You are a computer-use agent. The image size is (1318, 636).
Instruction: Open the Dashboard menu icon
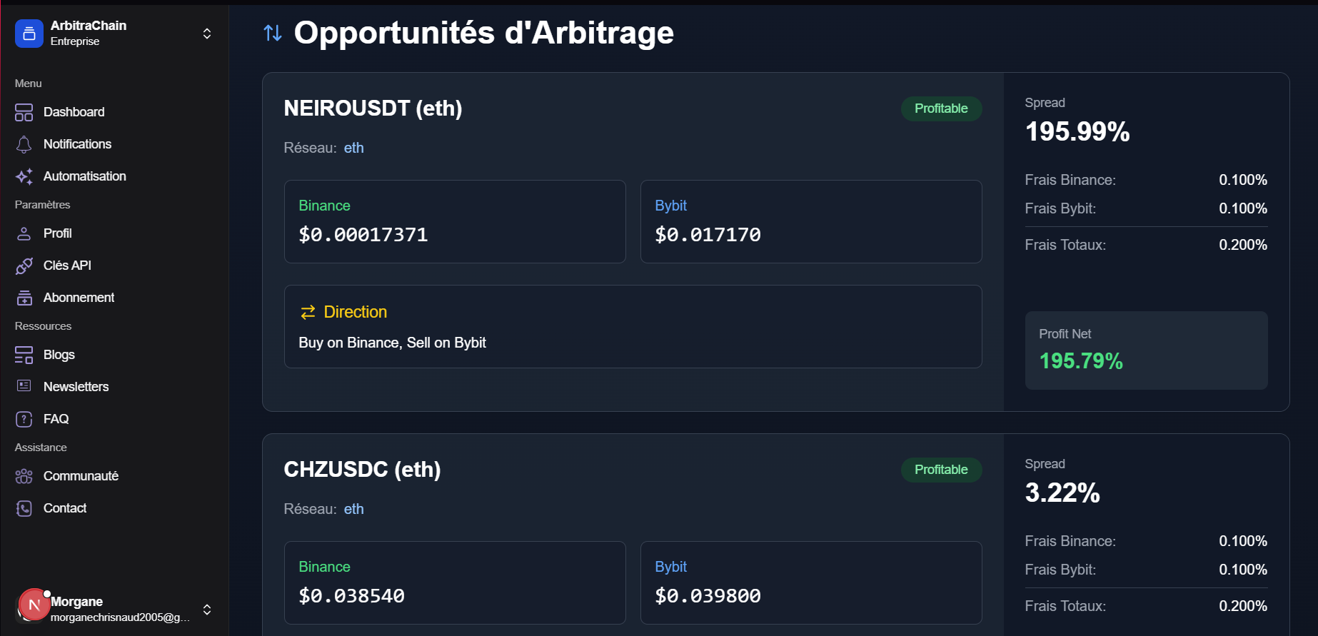click(24, 111)
